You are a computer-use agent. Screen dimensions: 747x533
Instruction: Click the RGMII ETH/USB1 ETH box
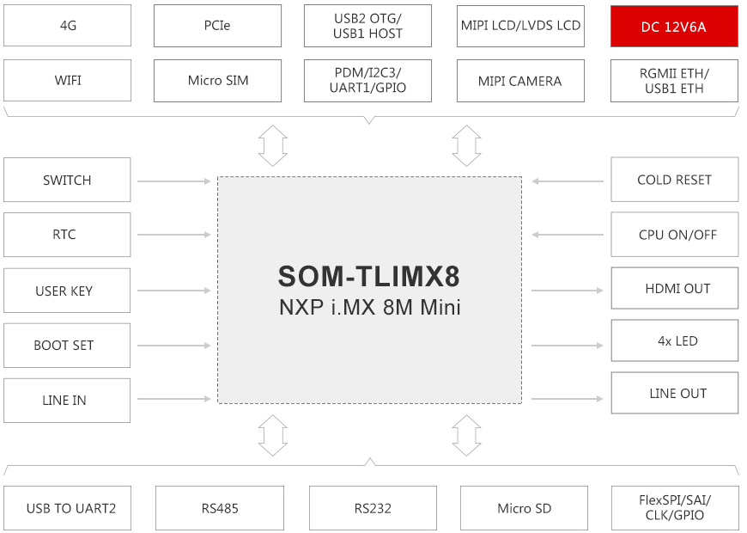point(674,81)
